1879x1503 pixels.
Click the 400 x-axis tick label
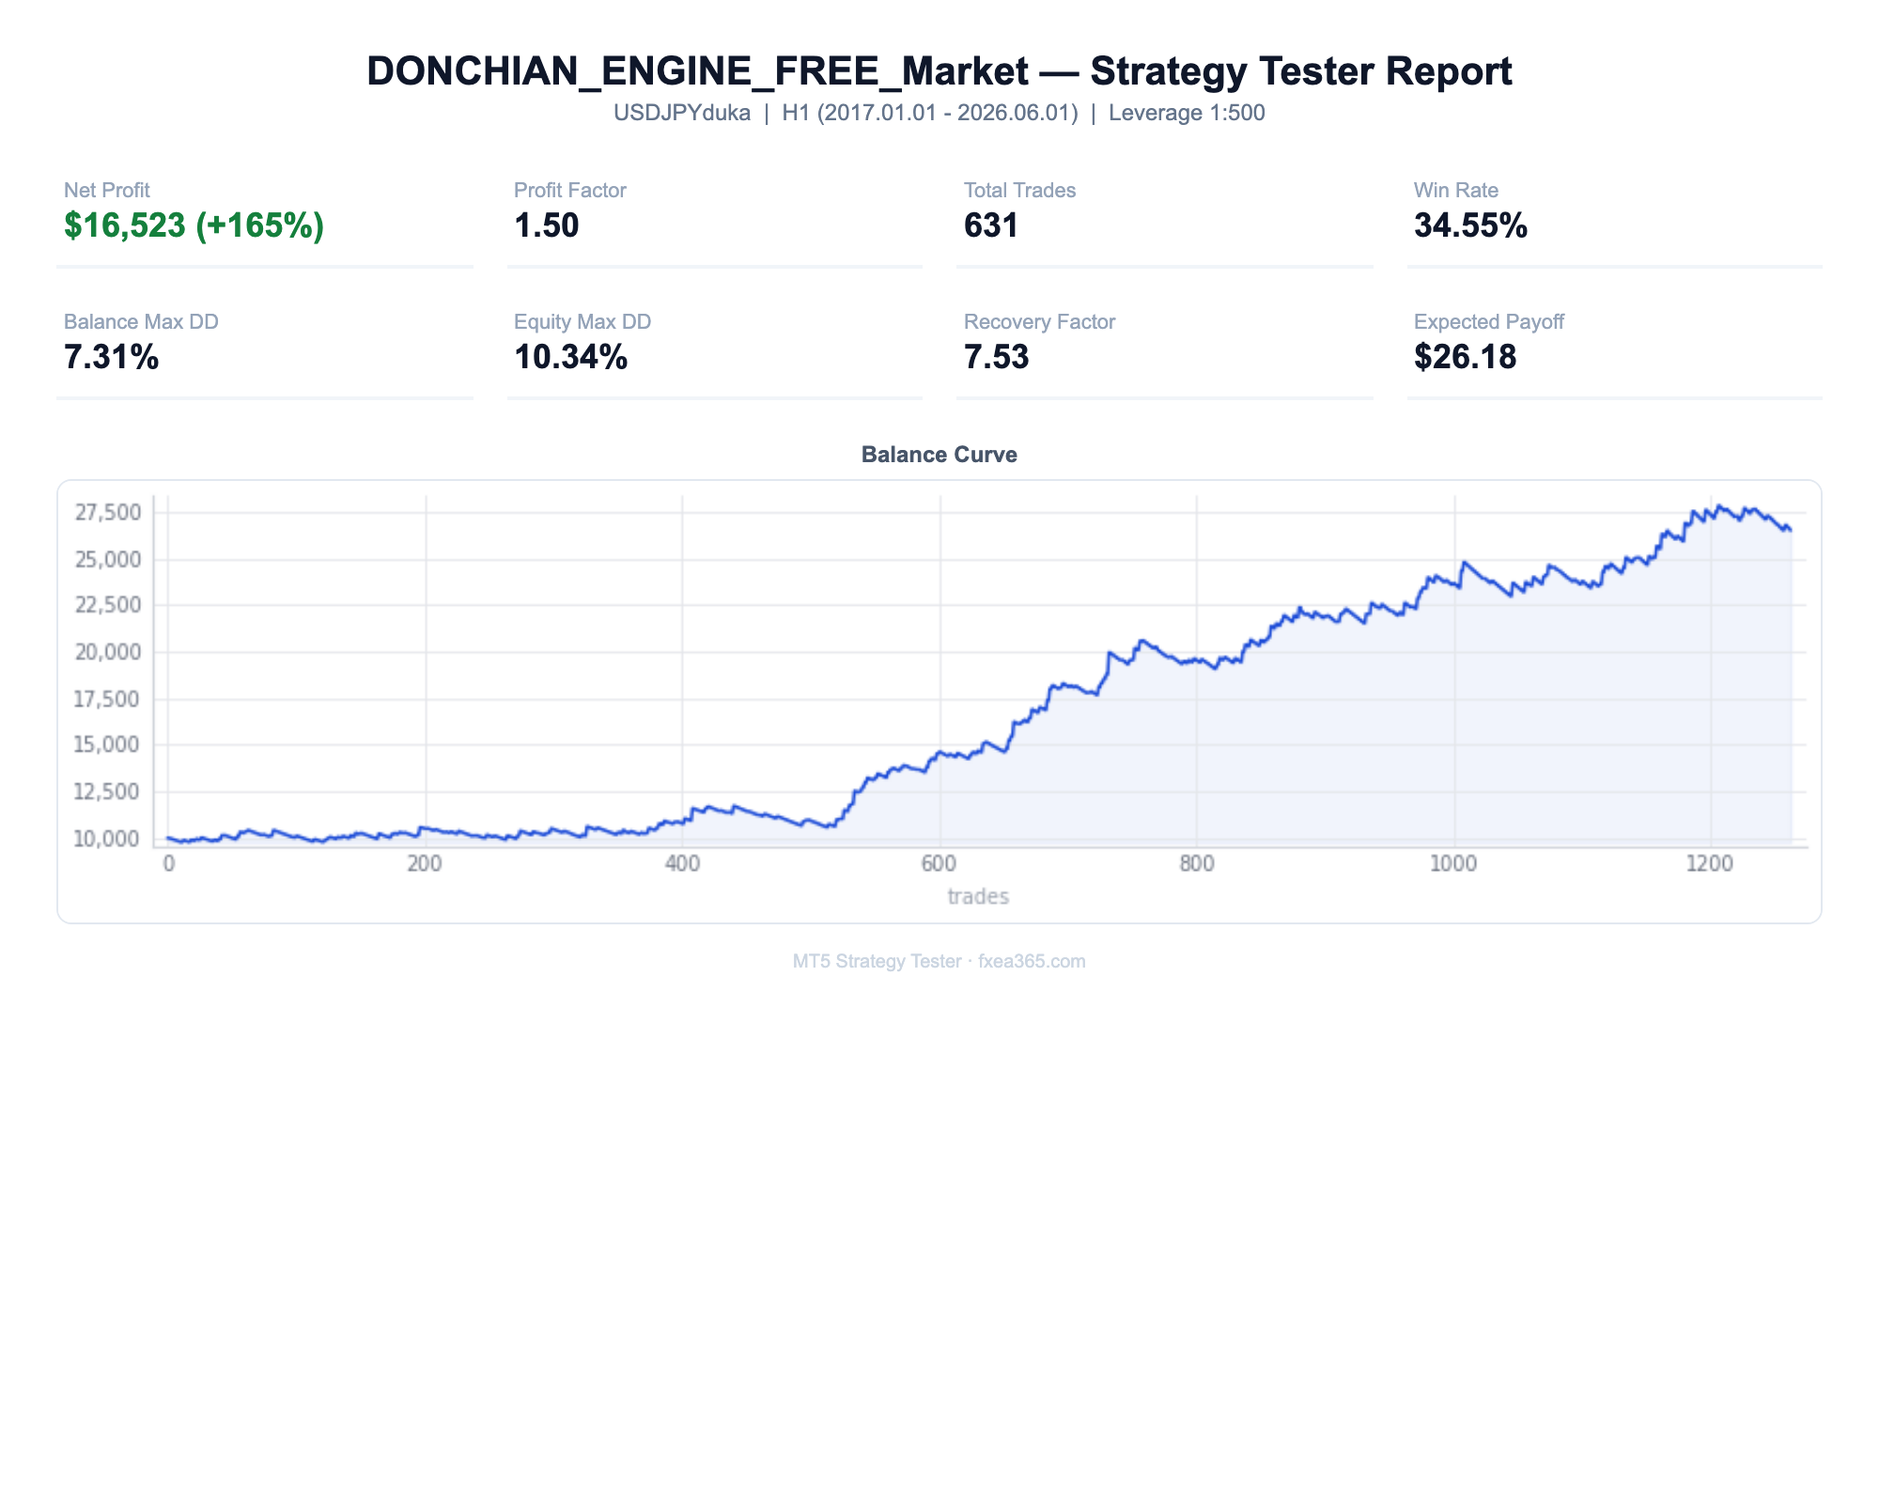pyautogui.click(x=682, y=864)
